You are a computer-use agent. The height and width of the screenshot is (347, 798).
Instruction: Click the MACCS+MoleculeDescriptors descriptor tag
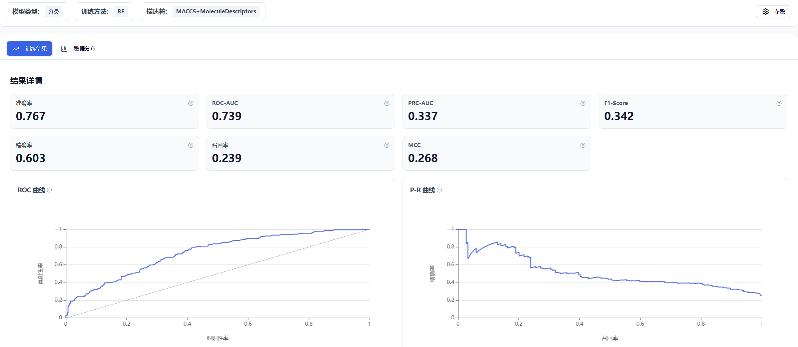click(x=216, y=12)
